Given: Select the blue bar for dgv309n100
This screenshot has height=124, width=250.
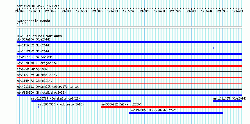Looking at the screenshot, I should click(129, 42).
